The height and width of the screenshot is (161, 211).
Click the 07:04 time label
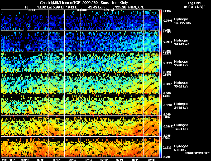click(88, 160)
